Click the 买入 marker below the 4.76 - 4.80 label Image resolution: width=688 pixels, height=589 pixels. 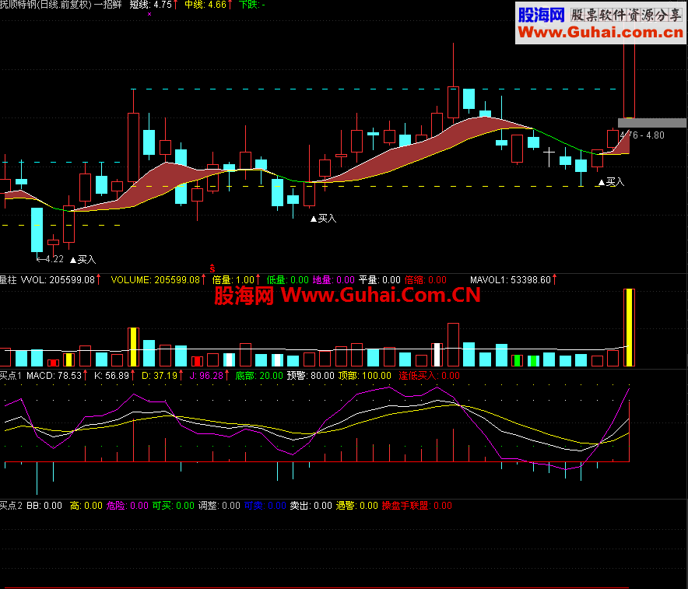pos(611,182)
